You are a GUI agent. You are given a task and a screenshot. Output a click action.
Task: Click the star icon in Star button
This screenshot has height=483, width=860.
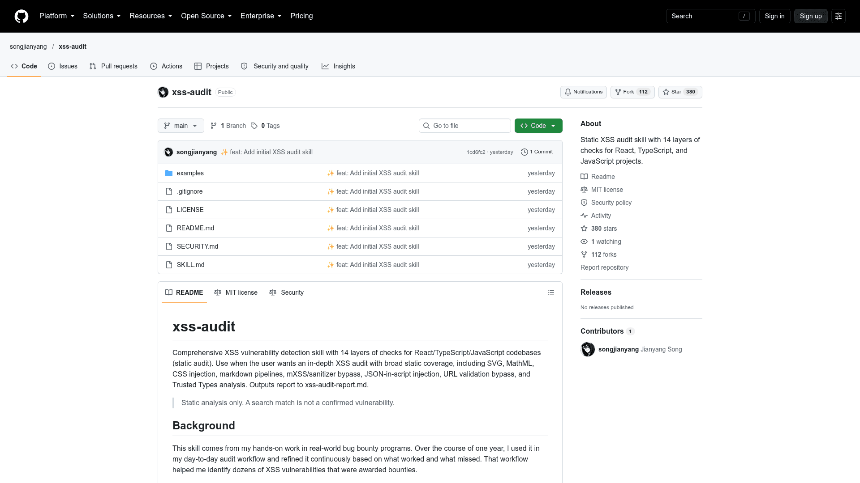click(x=666, y=92)
